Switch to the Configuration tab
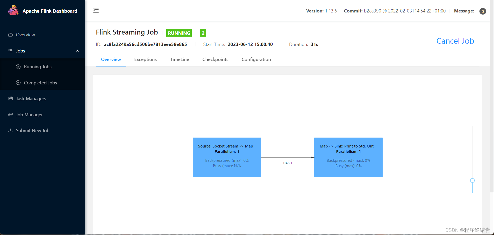Screen dimensions: 494x235 pyautogui.click(x=256, y=59)
